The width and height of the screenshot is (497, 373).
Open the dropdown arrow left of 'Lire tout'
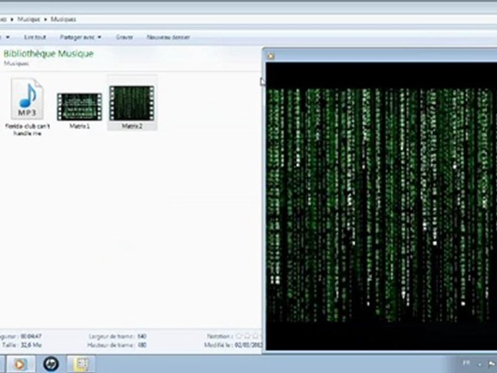(8, 37)
